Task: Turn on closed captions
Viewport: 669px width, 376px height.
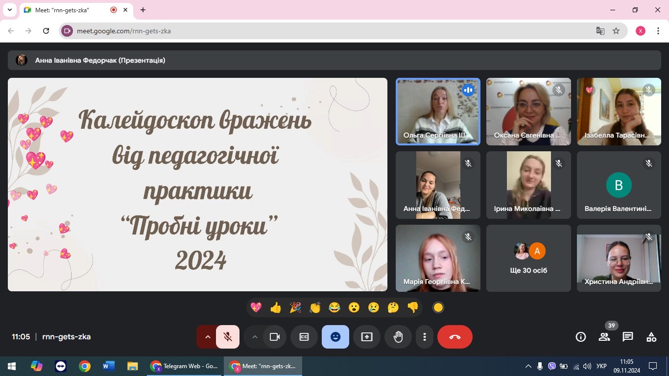Action: pyautogui.click(x=304, y=337)
